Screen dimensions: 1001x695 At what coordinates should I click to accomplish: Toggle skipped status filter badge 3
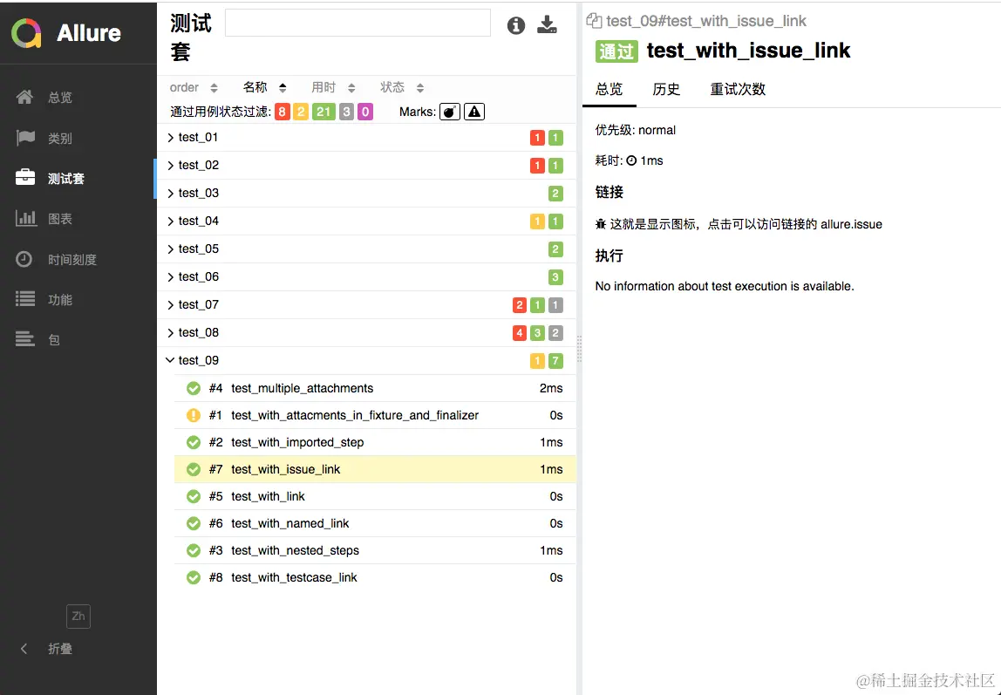[347, 112]
